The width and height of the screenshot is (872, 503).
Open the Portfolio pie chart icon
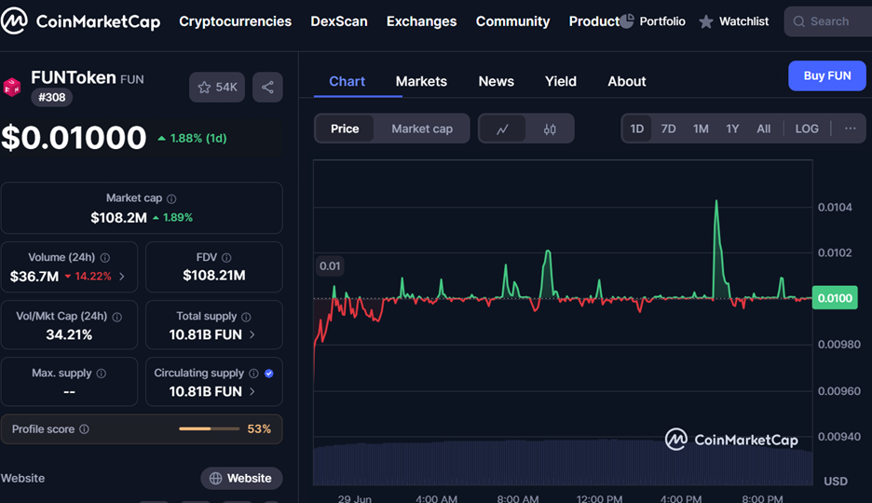[627, 21]
